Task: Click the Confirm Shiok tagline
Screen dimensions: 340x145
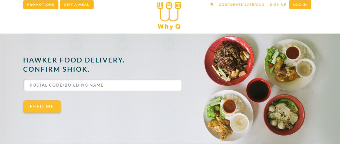Action: (x=56, y=69)
